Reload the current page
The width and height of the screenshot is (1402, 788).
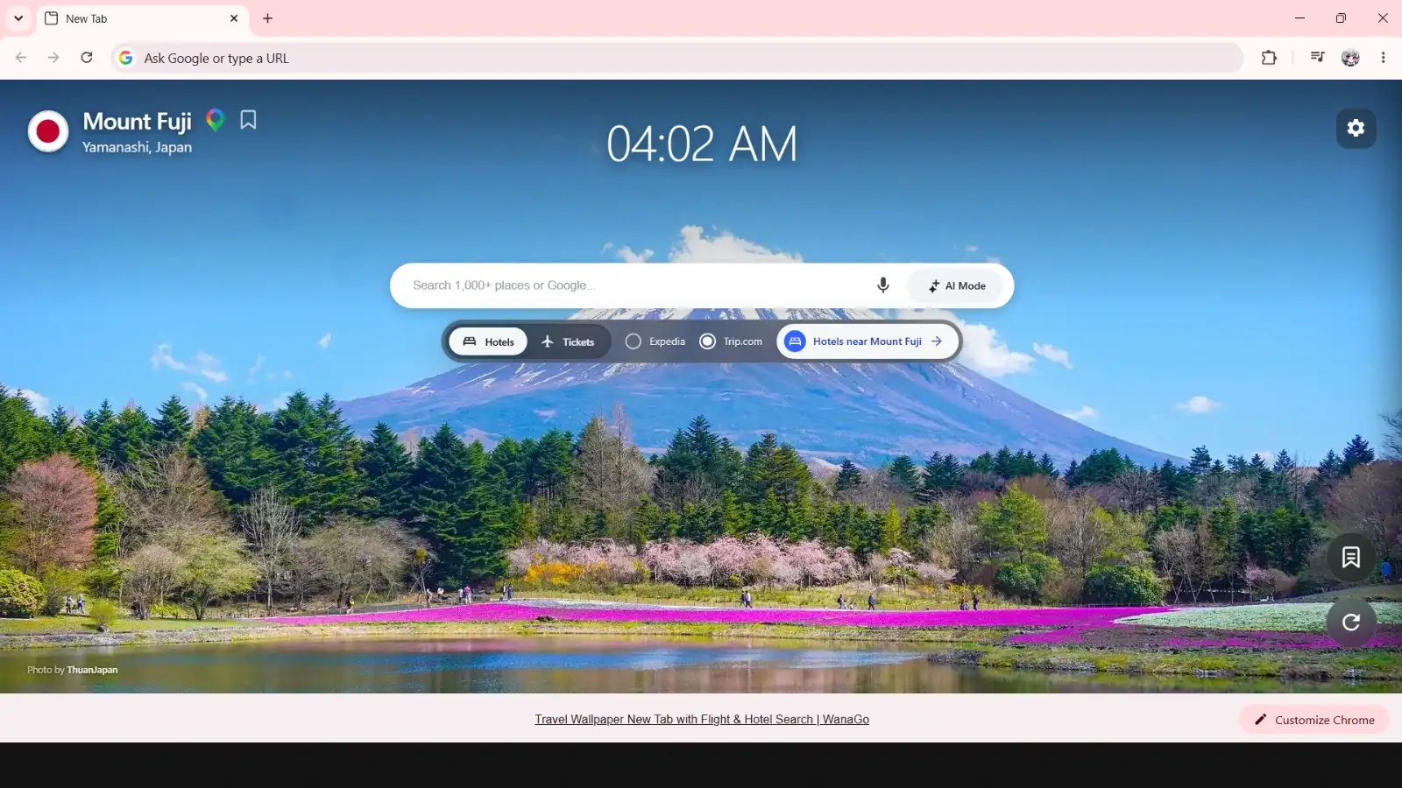click(87, 58)
